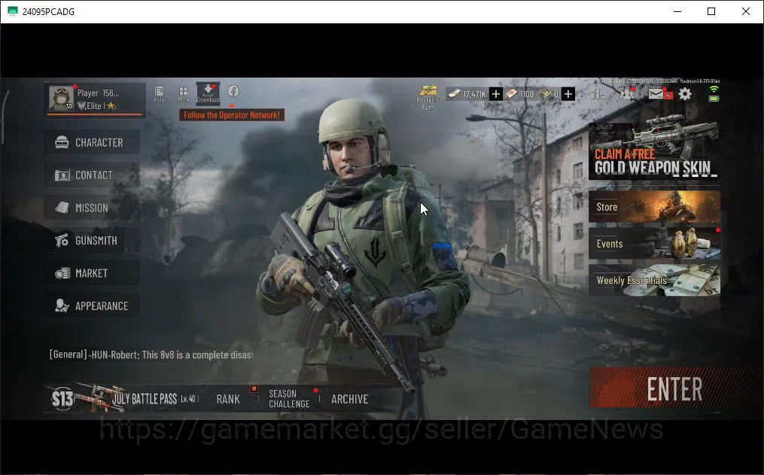Viewport: 764px width, 475px height.
Task: Open the General chat message line
Action: (x=151, y=355)
